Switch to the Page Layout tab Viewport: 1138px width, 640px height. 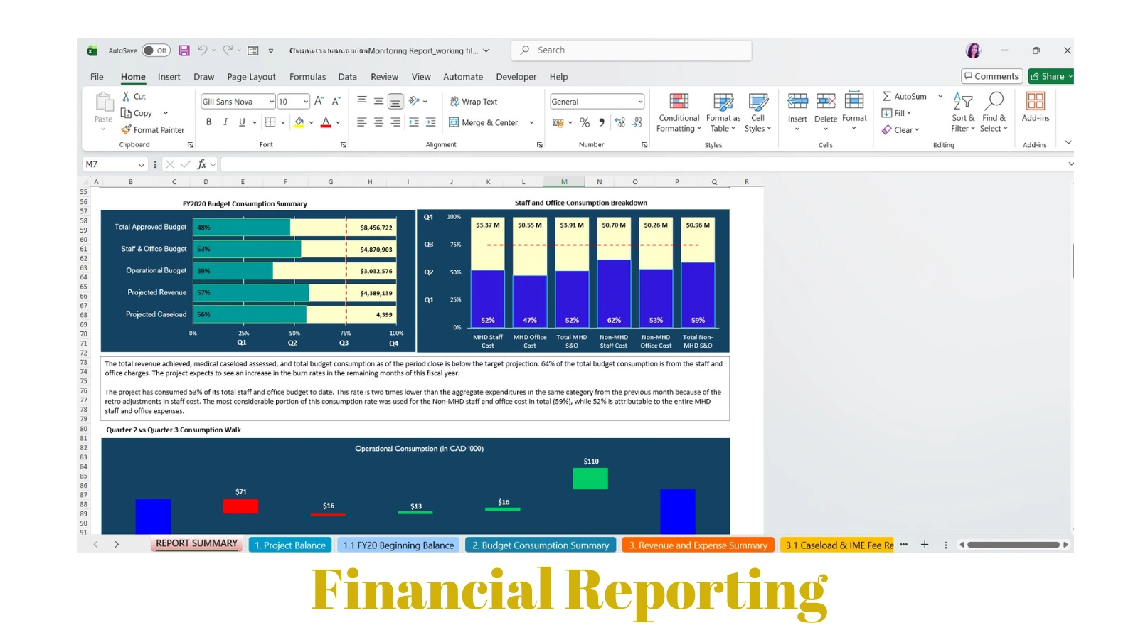coord(251,77)
